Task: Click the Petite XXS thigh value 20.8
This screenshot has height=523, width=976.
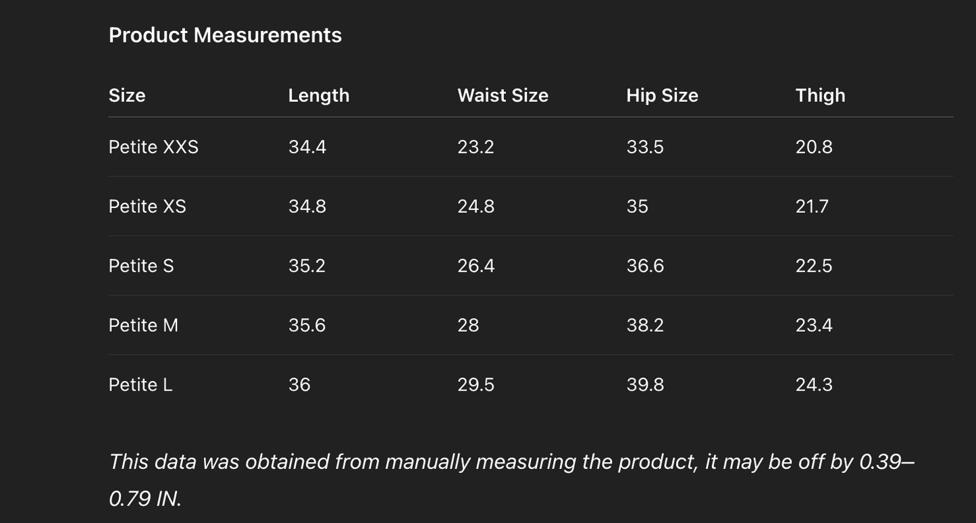Action: (x=814, y=147)
